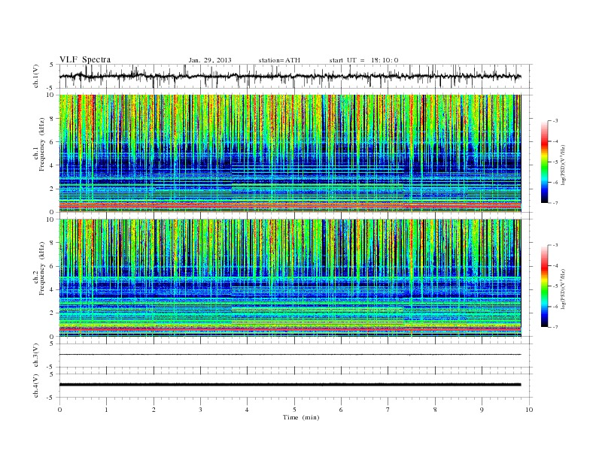Click the '-3' value on ch.1 color scale
Viewport: 596px width, 460px height.
[x=555, y=121]
